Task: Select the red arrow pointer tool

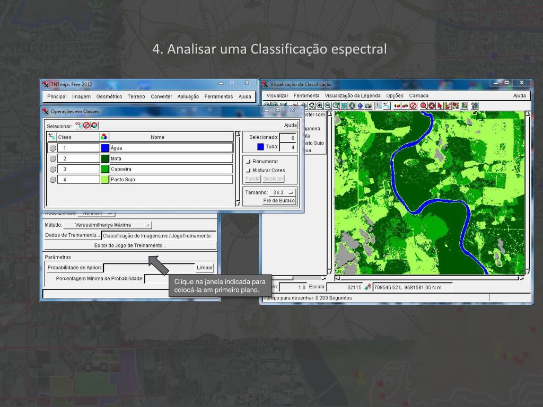Action: [x=440, y=105]
